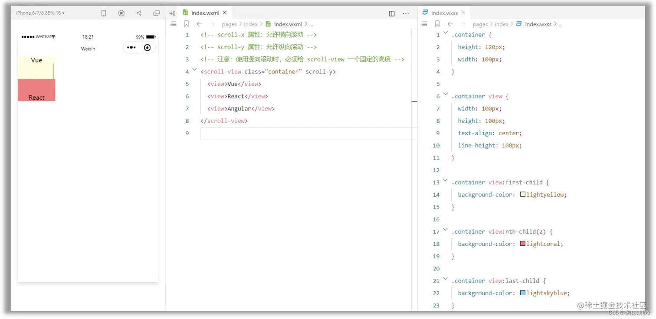The image size is (656, 319).
Task: Collapse the view:last-child fold arrow at line 21
Action: 445,279
